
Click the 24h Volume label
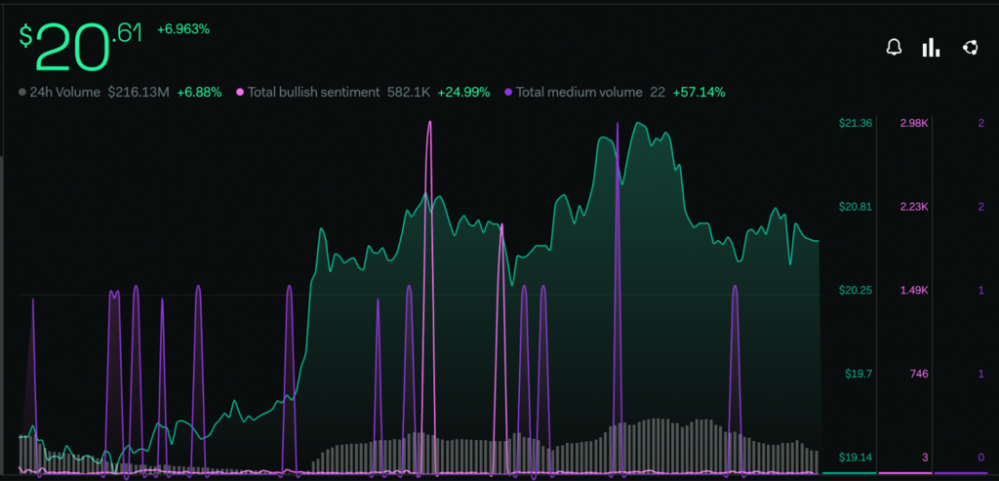point(65,93)
